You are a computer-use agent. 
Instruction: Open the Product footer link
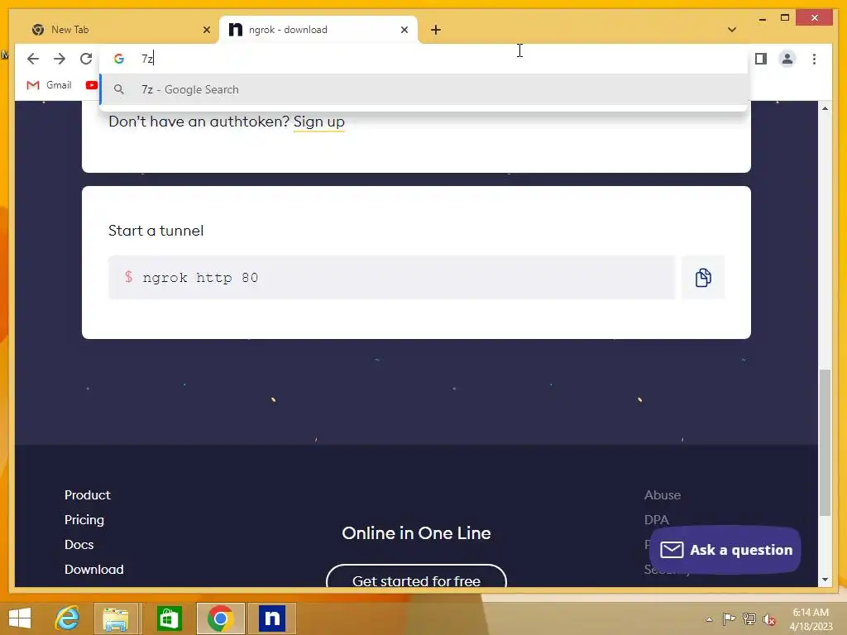(88, 495)
